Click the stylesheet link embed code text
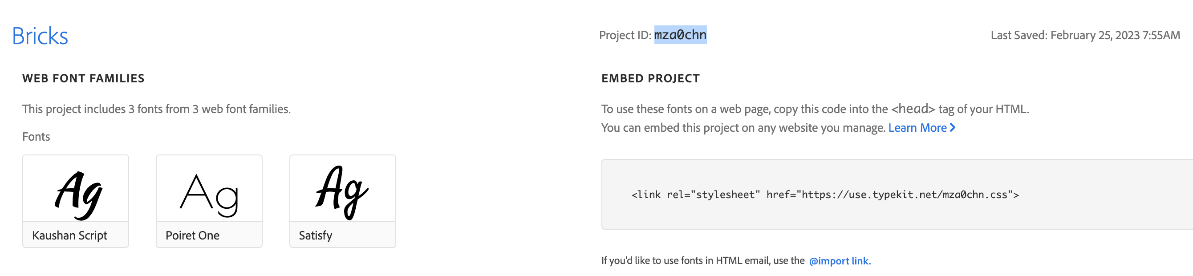The width and height of the screenshot is (1193, 276). [824, 195]
